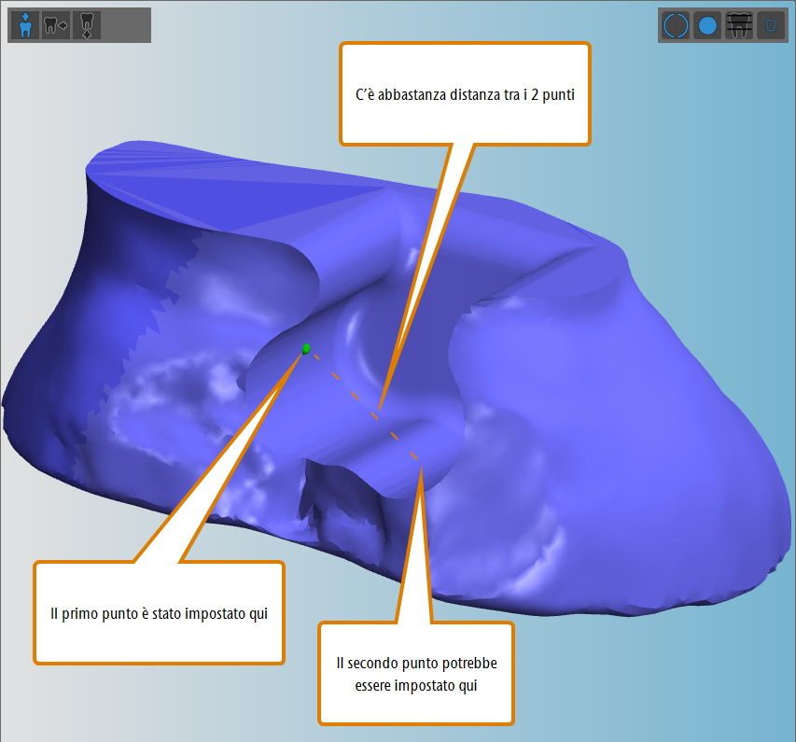Open the tooth cross-section slices icon
This screenshot has height=742, width=796.
click(739, 25)
